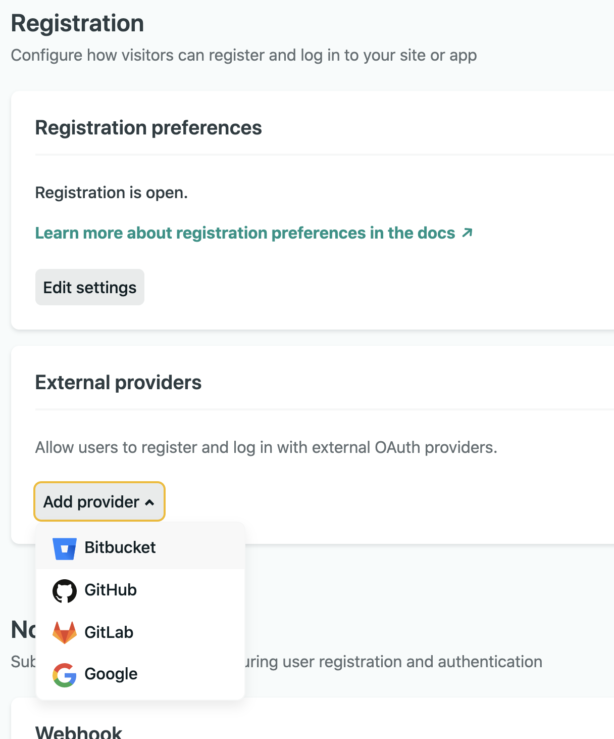Image resolution: width=614 pixels, height=739 pixels.
Task: Click the Registration is open text
Action: pyautogui.click(x=111, y=193)
